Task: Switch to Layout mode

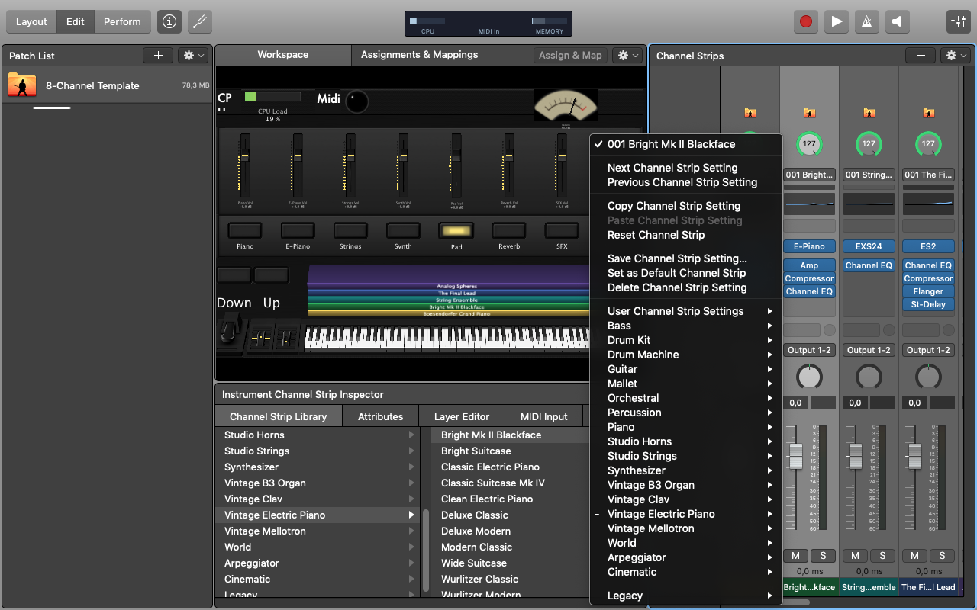Action: click(x=31, y=21)
